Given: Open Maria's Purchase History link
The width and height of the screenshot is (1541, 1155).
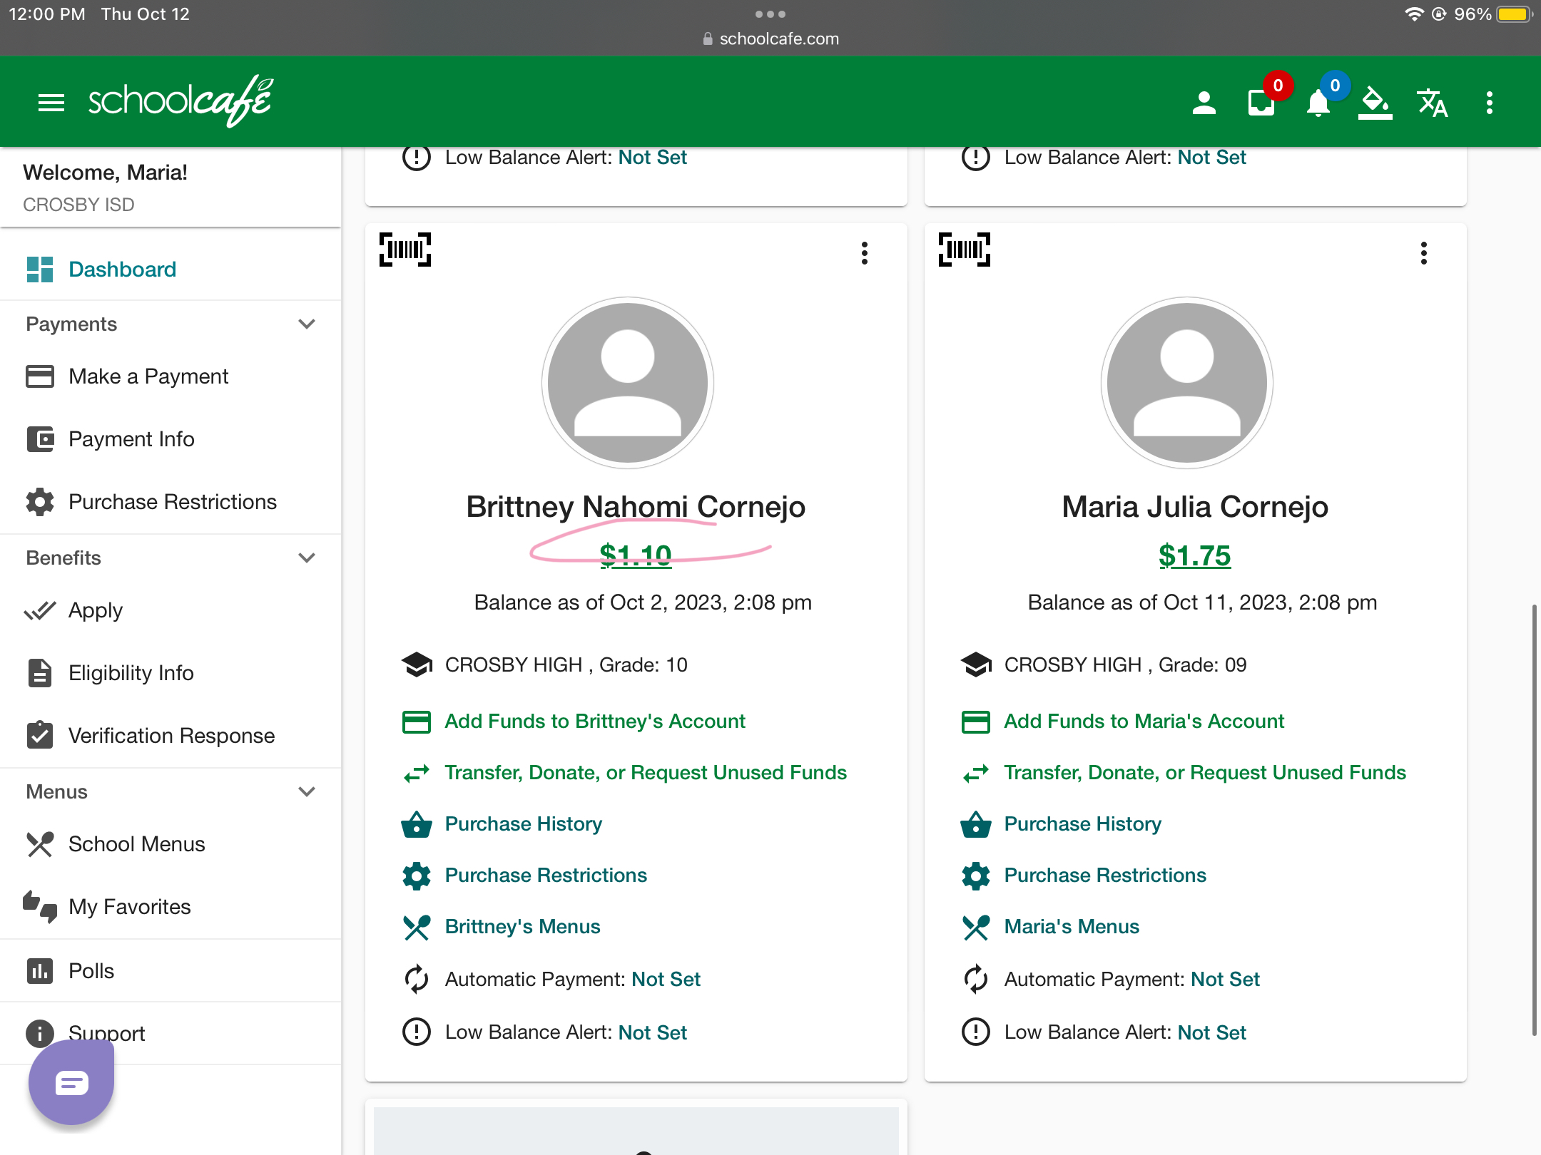Looking at the screenshot, I should (x=1082, y=824).
